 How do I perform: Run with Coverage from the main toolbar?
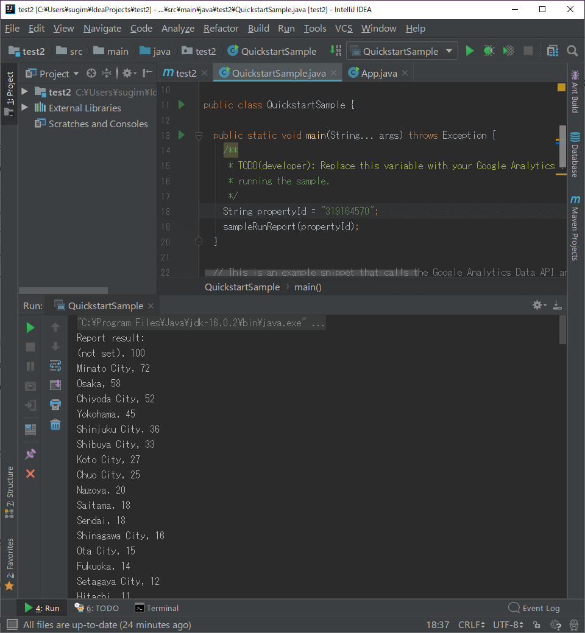pos(508,51)
